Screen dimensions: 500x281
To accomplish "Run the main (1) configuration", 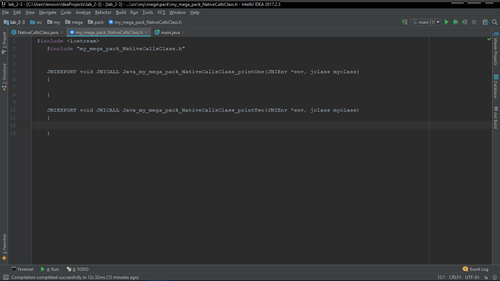I will click(x=446, y=22).
